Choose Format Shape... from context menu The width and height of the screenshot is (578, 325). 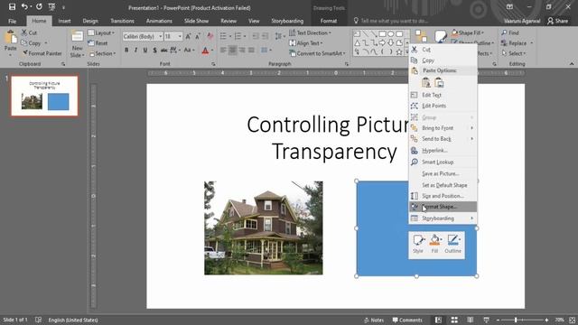443,207
